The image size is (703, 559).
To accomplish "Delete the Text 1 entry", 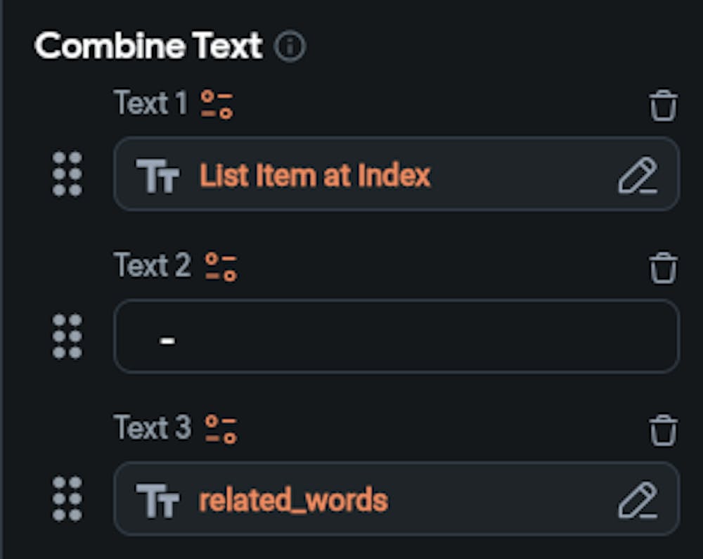I will tap(663, 106).
